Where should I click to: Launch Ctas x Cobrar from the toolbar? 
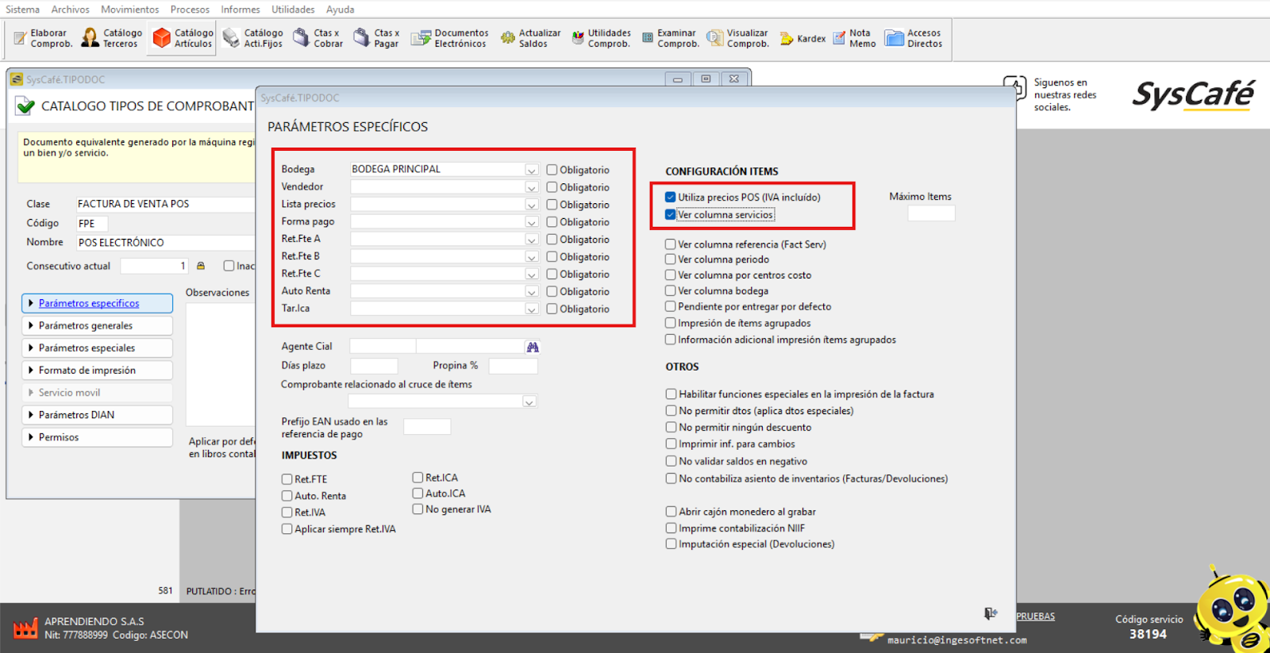(318, 38)
